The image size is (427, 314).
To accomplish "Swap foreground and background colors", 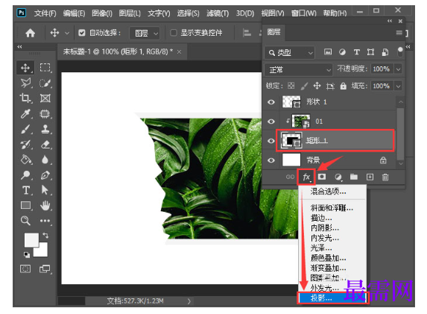I will (x=45, y=235).
